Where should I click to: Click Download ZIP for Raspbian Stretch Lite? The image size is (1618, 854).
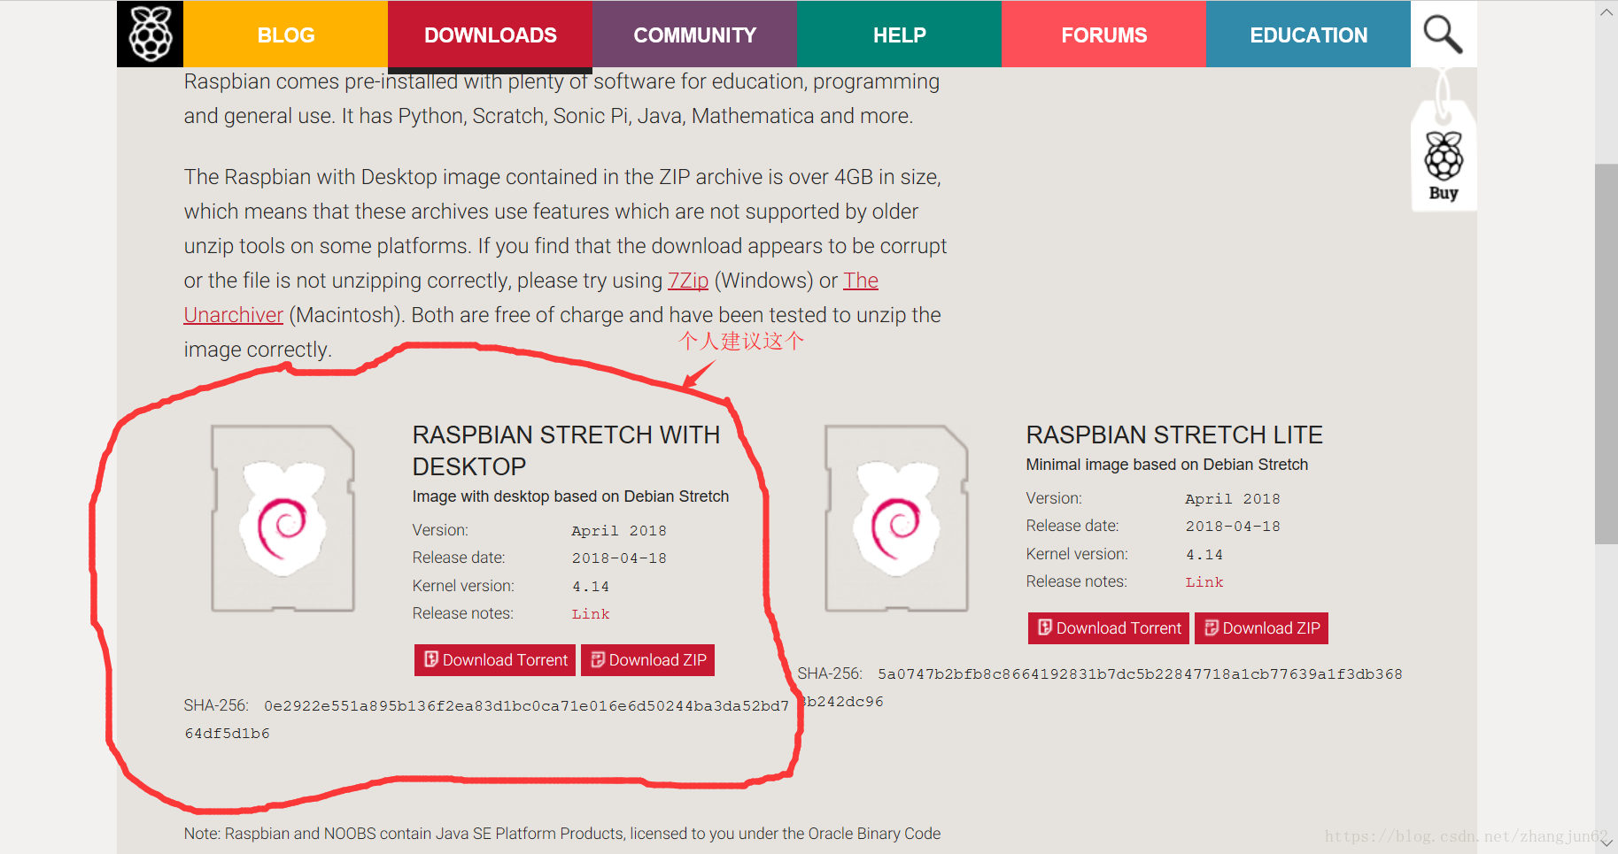point(1261,628)
